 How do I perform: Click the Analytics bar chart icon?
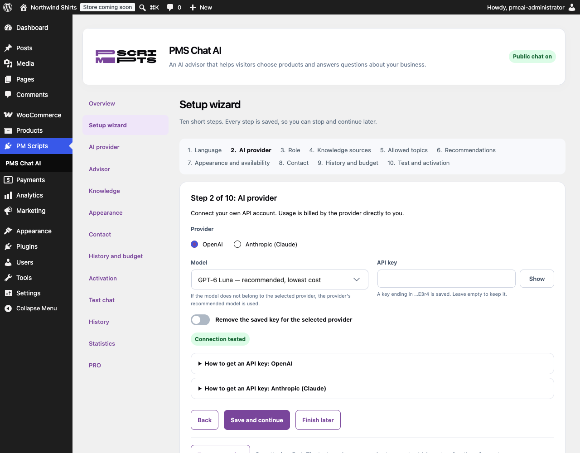coord(8,195)
